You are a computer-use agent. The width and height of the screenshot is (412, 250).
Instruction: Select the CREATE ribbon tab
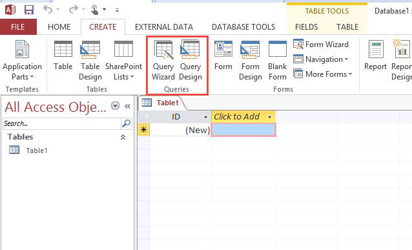[103, 27]
